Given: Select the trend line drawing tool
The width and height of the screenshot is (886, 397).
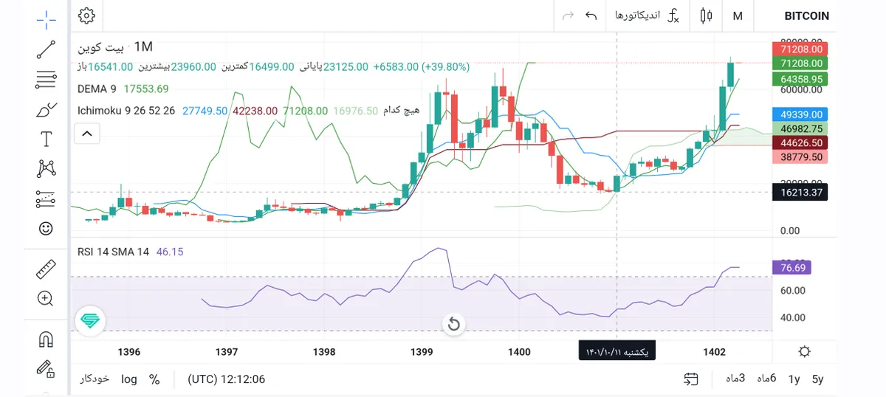Looking at the screenshot, I should click(46, 49).
